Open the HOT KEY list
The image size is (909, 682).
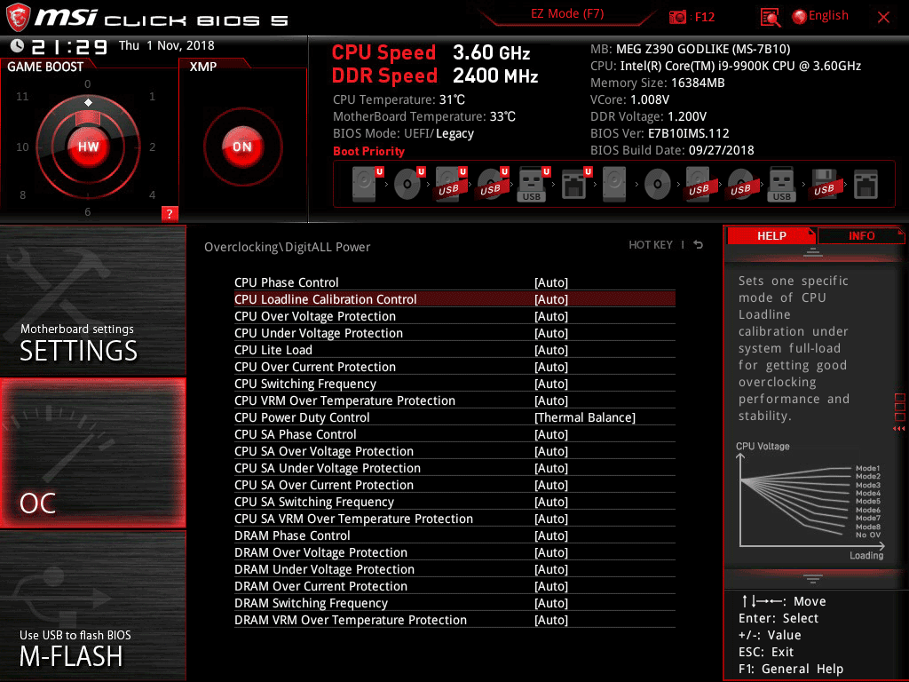651,245
